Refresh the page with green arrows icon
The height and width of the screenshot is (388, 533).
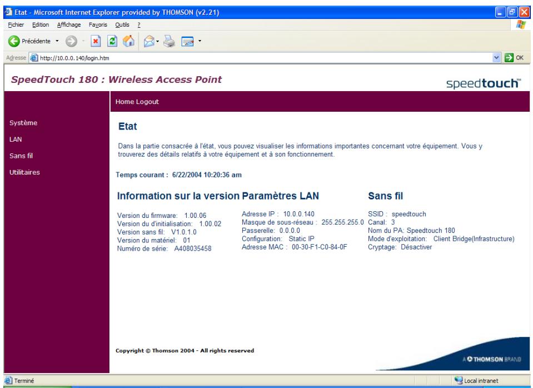(112, 41)
